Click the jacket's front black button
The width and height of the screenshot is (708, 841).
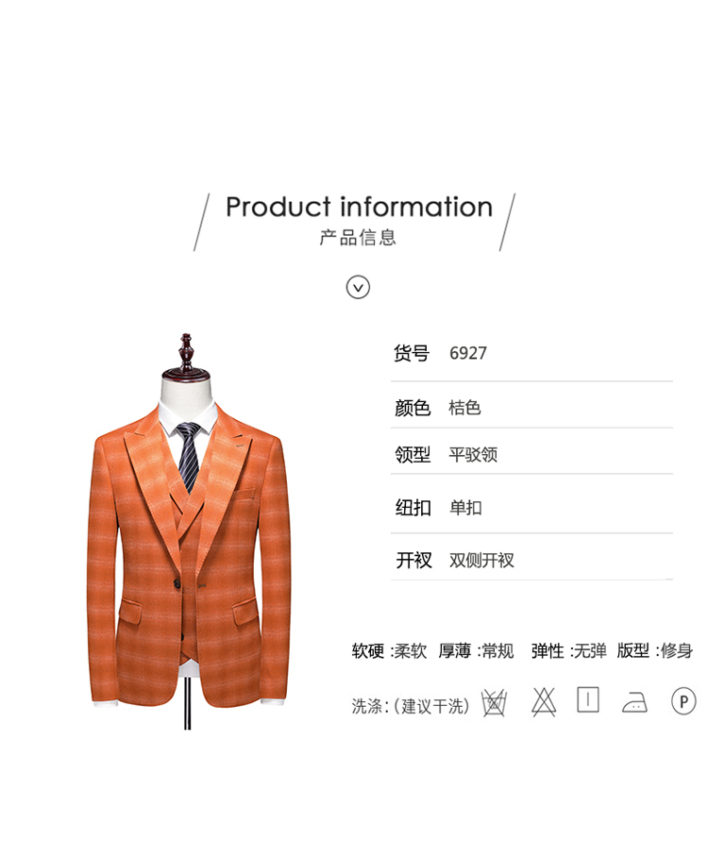176,584
